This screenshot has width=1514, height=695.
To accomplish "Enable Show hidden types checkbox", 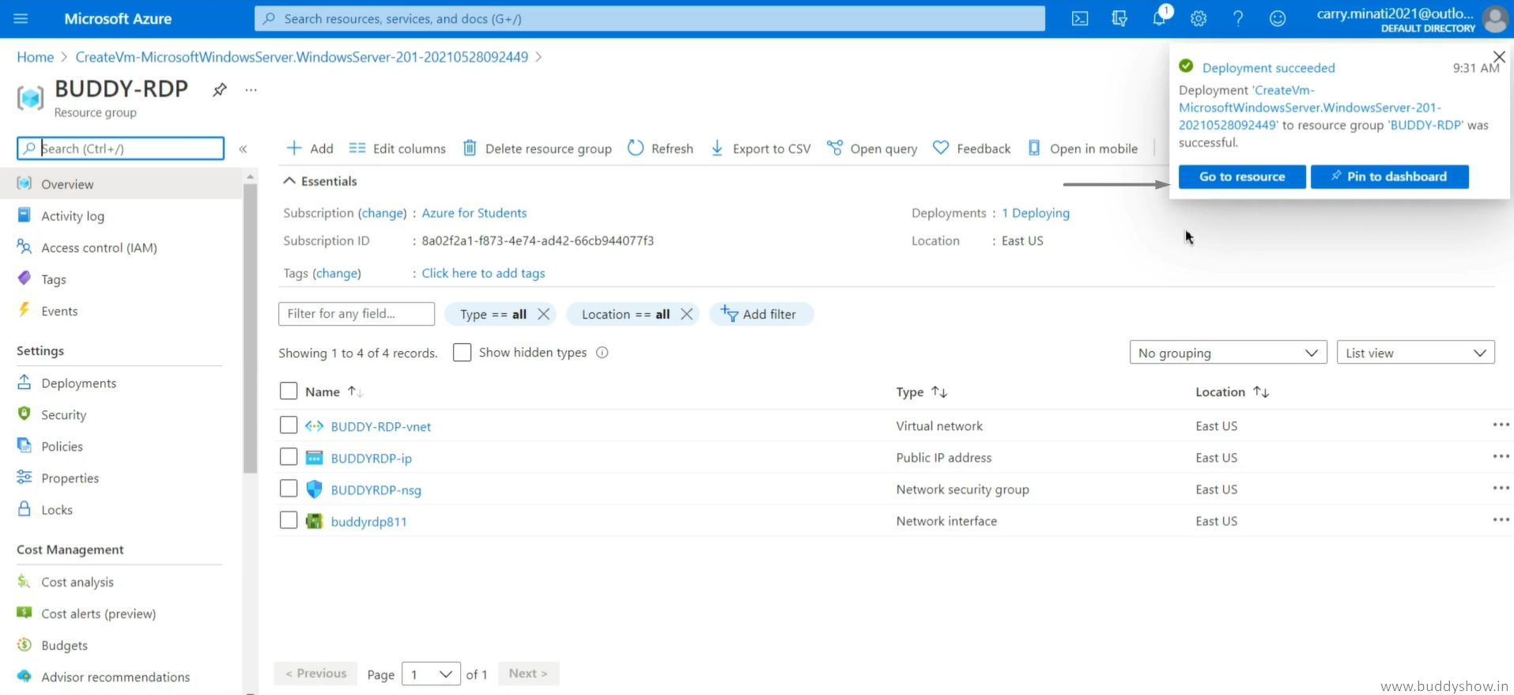I will pyautogui.click(x=462, y=353).
